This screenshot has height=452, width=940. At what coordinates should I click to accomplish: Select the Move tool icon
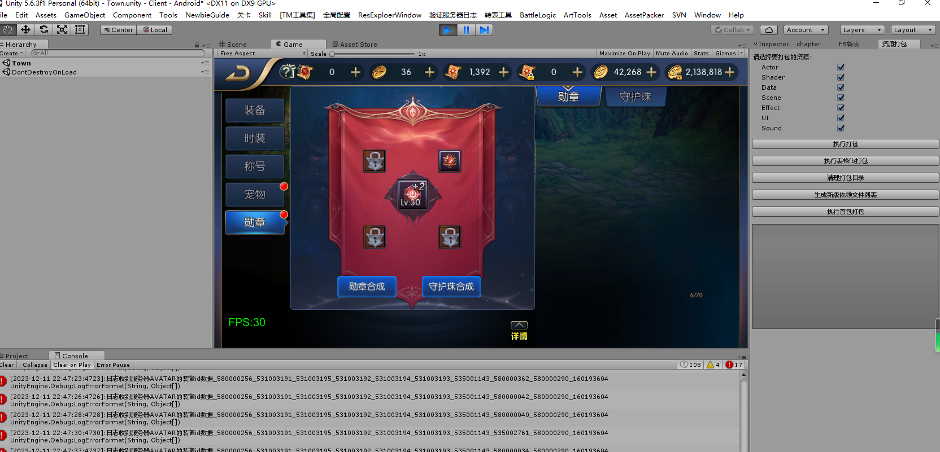click(x=25, y=30)
